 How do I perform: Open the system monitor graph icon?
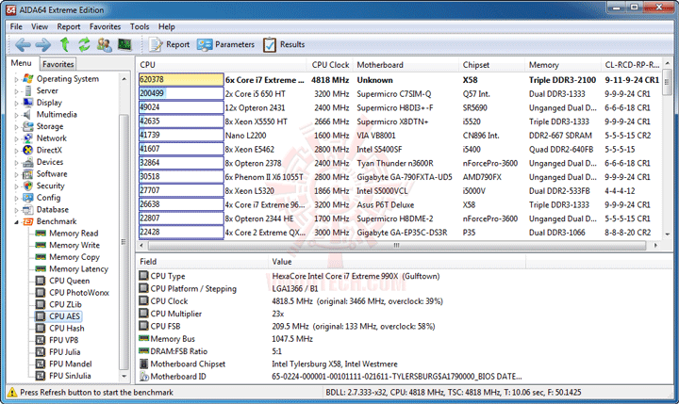[x=124, y=44]
